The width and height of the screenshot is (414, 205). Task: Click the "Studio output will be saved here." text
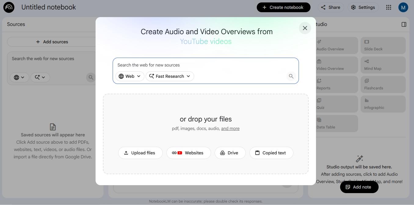359,167
